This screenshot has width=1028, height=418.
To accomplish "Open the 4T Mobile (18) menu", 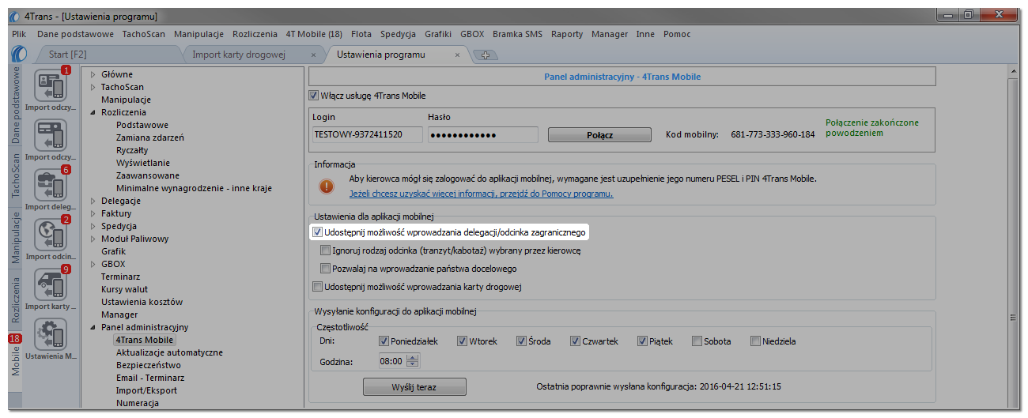I will click(314, 34).
